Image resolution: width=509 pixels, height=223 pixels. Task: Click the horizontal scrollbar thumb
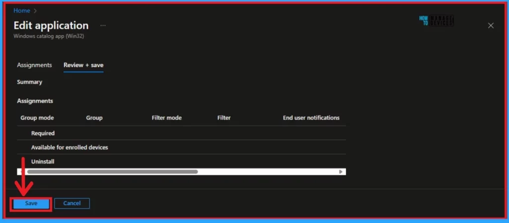tap(113, 172)
